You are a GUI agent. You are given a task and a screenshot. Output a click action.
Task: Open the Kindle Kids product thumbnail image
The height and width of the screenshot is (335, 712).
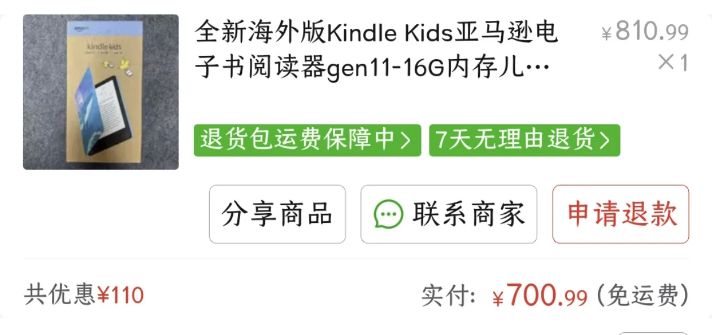101,92
